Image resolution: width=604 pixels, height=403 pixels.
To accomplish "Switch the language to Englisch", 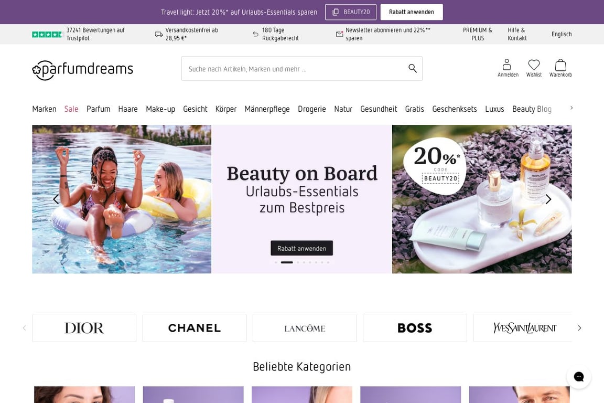I will [x=562, y=34].
